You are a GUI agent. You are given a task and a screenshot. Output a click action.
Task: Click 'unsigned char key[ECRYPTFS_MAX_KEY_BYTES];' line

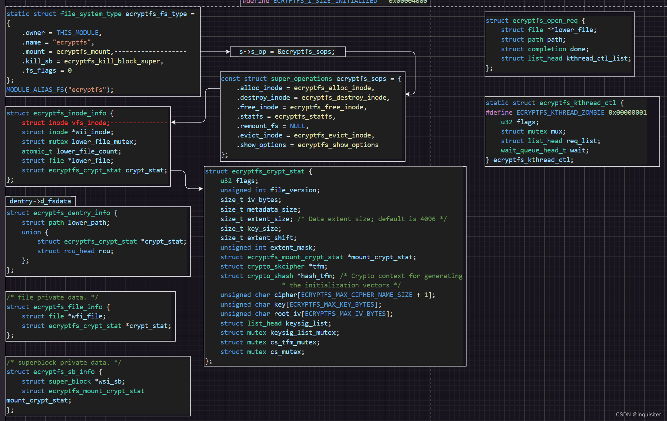[x=301, y=305]
